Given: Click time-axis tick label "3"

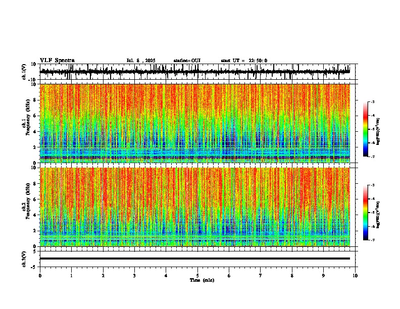Looking at the screenshot, I should click(x=134, y=276).
